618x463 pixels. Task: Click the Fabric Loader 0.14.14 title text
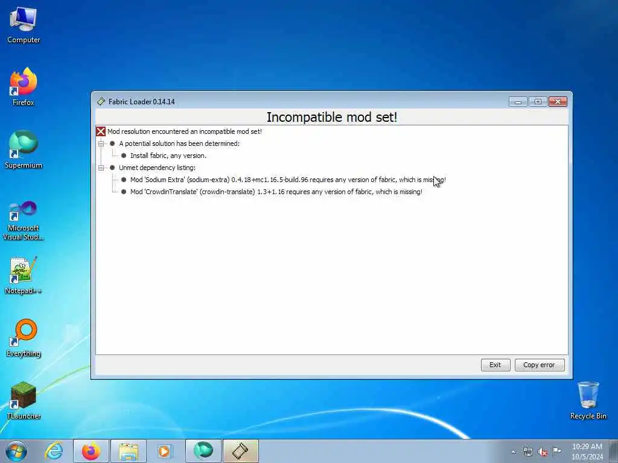(141, 101)
